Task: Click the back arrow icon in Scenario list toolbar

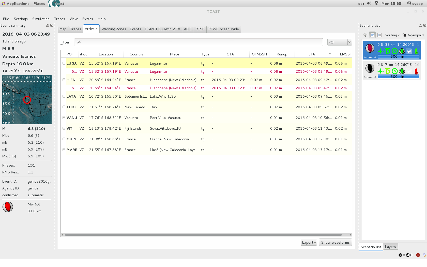Action: pos(365,35)
